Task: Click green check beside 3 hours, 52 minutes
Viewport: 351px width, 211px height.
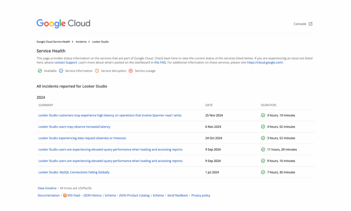Action: (x=263, y=138)
